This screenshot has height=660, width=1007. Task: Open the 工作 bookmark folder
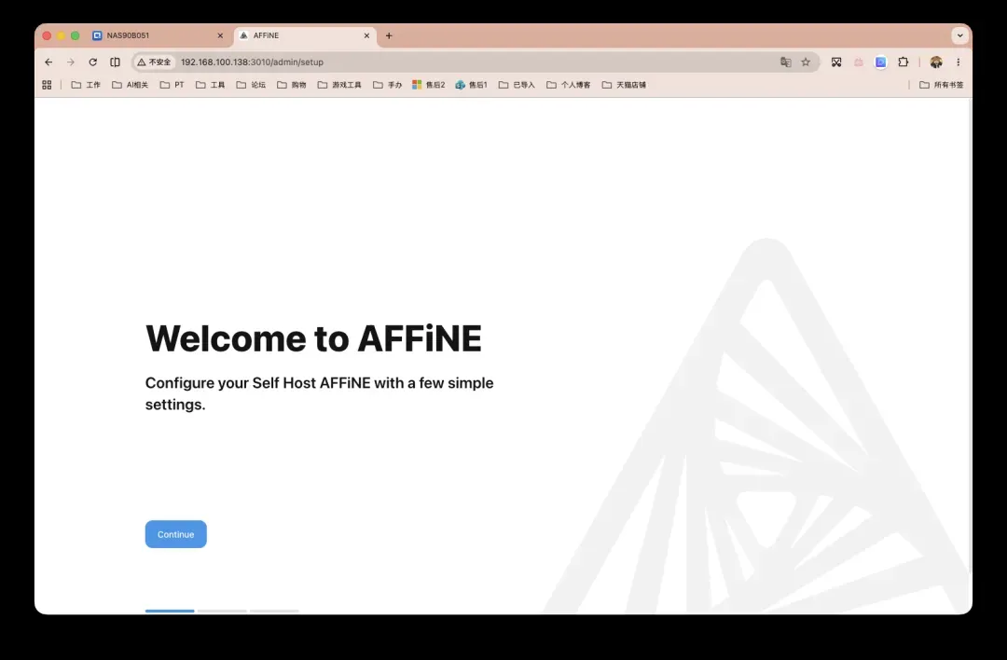click(x=86, y=85)
